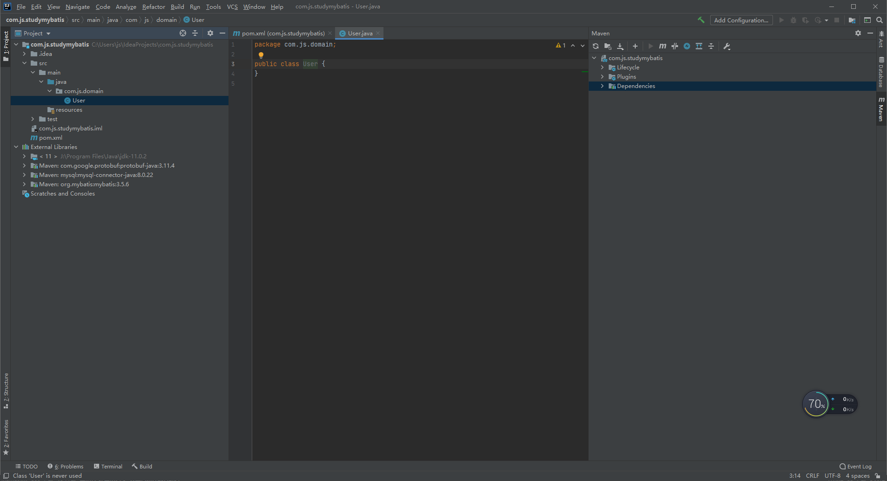Click Generate Sources and Update Folders icon
This screenshot has height=481, width=887.
(x=608, y=46)
